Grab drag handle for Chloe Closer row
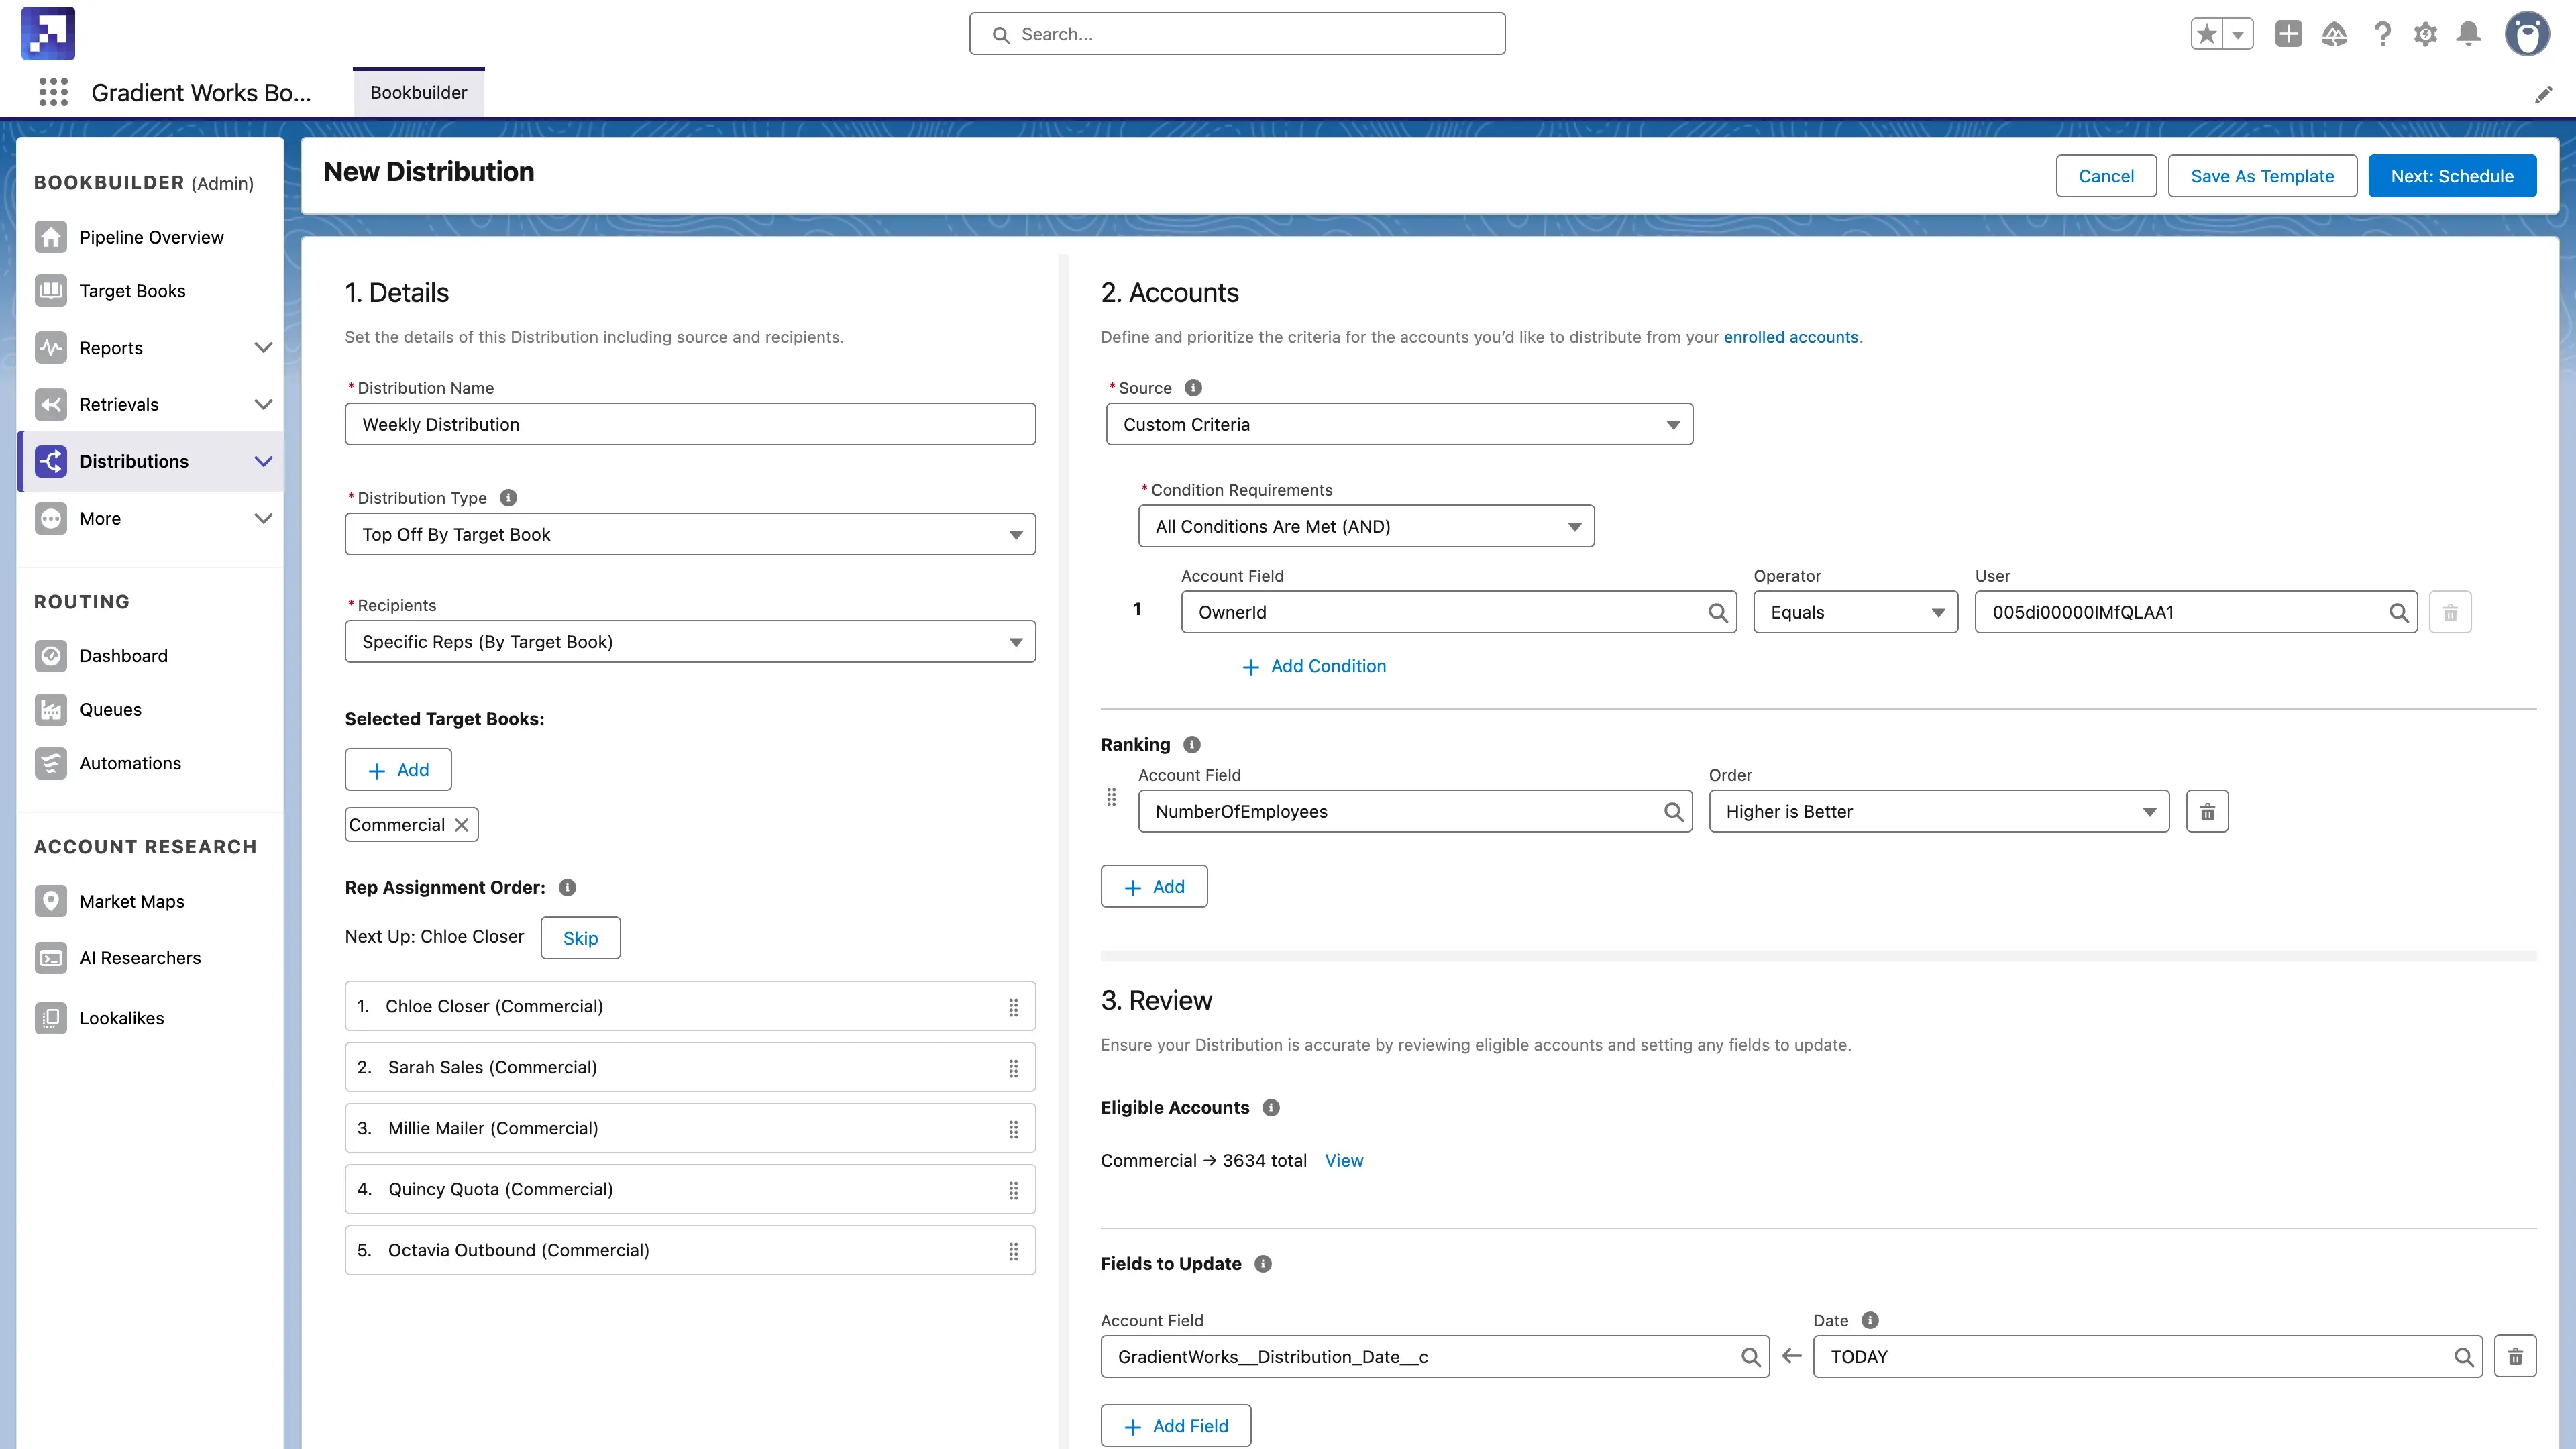This screenshot has height=1449, width=2576. 1013,1007
